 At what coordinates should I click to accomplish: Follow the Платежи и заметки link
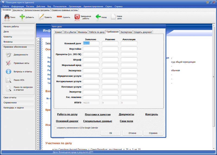click(x=98, y=114)
